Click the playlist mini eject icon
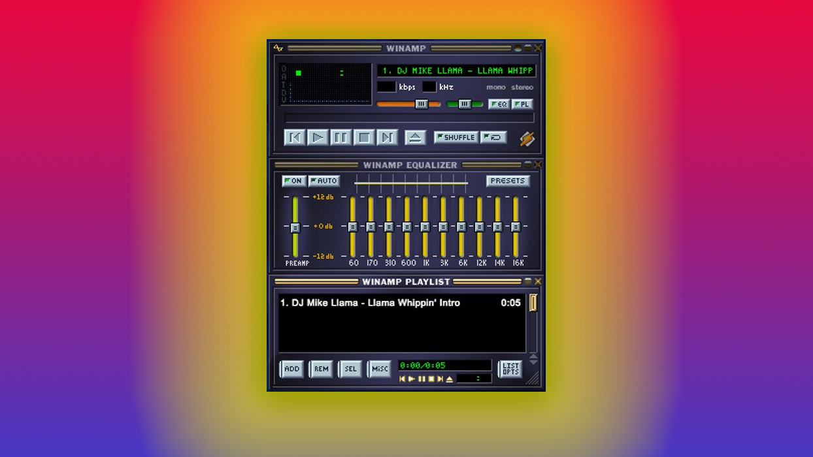 tap(450, 379)
